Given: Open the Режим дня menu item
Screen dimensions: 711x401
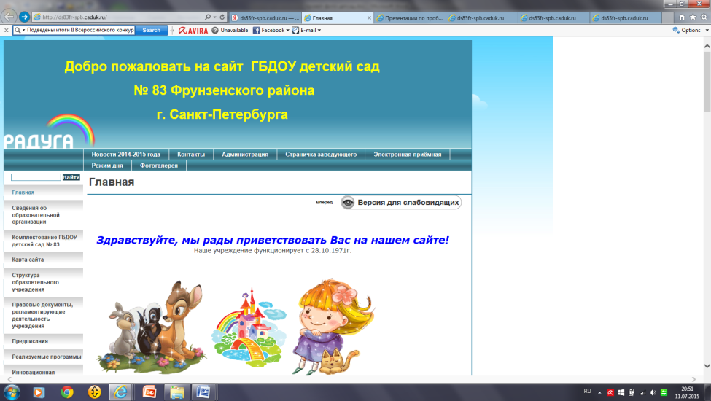Looking at the screenshot, I should point(107,166).
